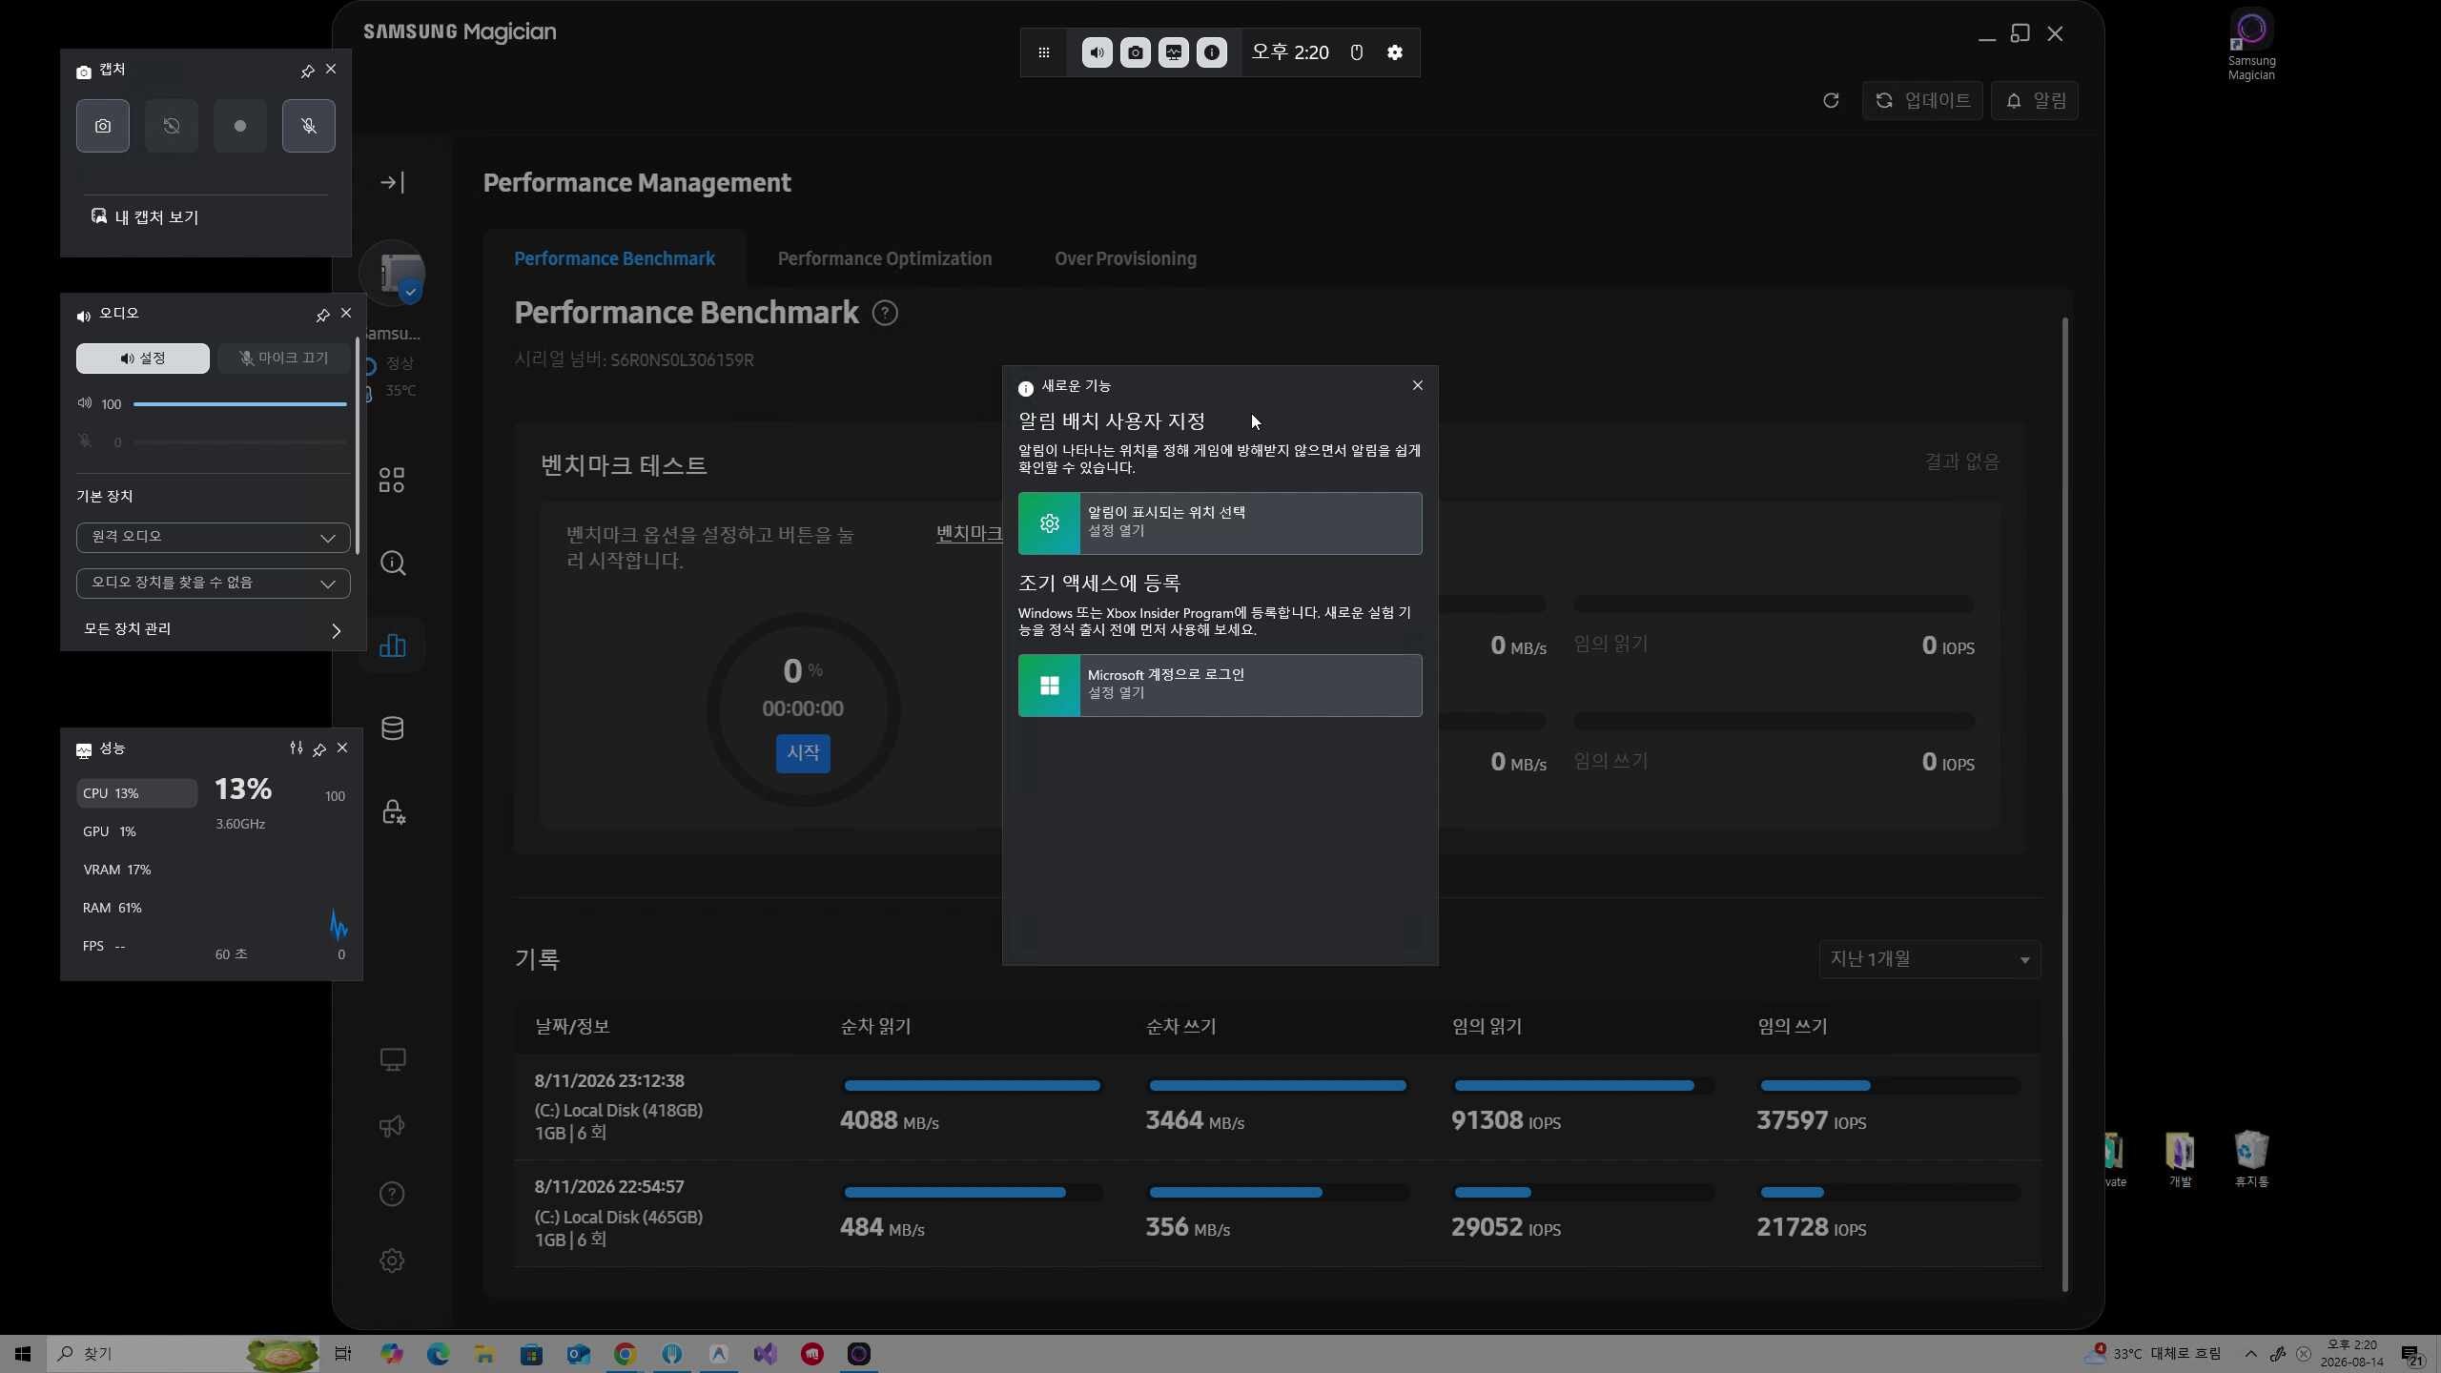The image size is (2441, 1373).
Task: Start the benchmark with '시작' button
Action: 803,753
